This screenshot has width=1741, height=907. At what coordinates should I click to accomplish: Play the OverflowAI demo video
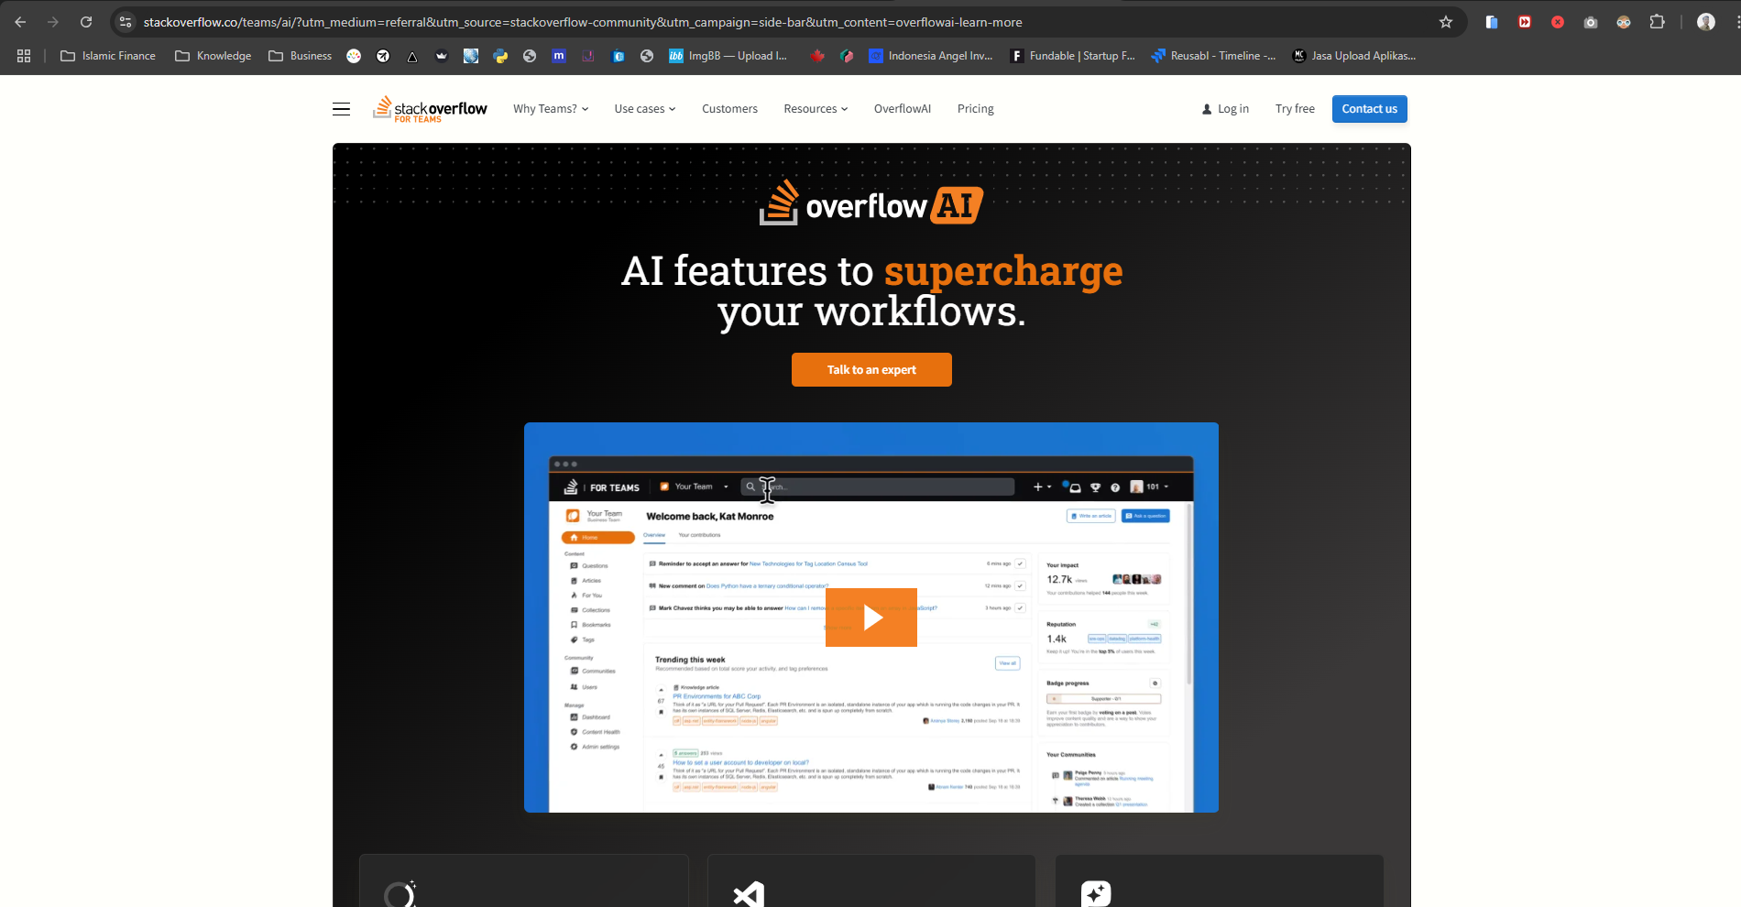[x=871, y=617]
